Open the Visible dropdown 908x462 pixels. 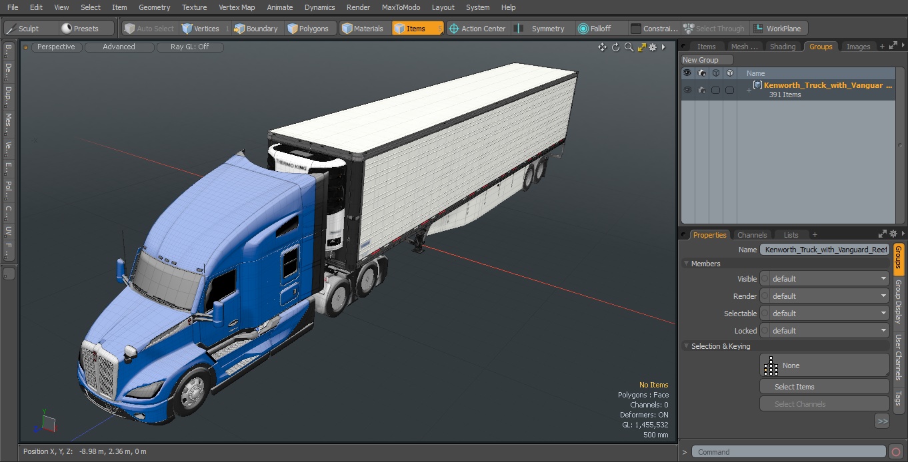(825, 279)
